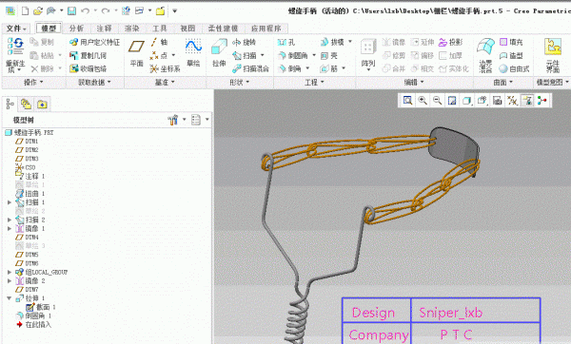This screenshot has height=344, width=571.
Task: Select the Project (投影) tool
Action: coord(450,42)
